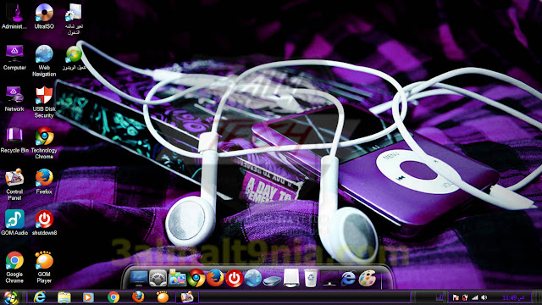Open the network signal bars icon in the tray
Image resolution: width=542 pixels, height=305 pixels.
475,297
